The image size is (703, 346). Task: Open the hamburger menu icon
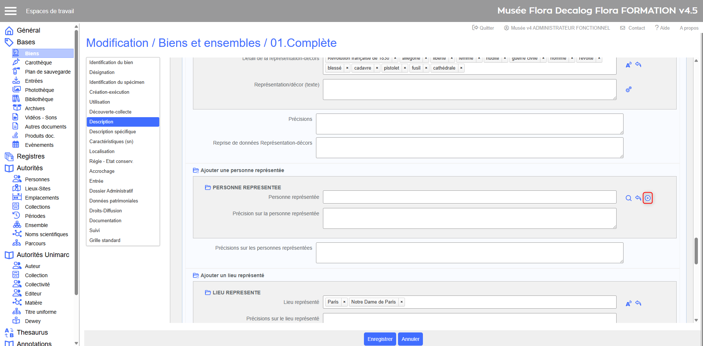11,11
